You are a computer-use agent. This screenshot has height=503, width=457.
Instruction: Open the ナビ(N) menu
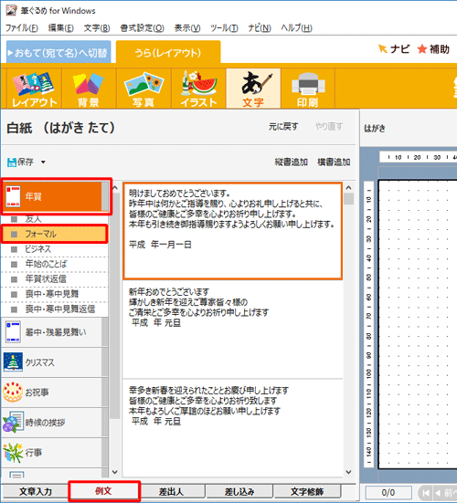tap(260, 28)
